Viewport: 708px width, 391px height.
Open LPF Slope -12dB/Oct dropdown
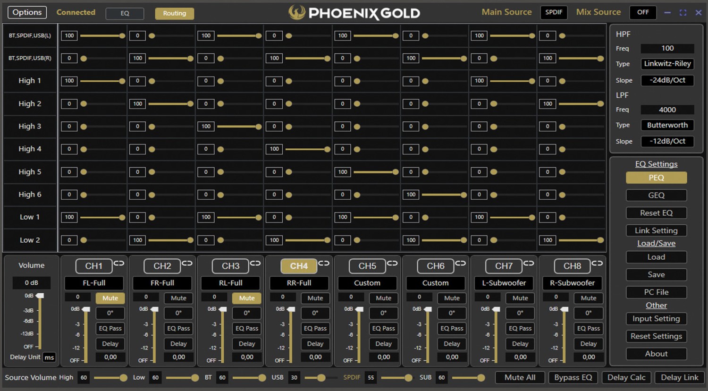click(667, 141)
